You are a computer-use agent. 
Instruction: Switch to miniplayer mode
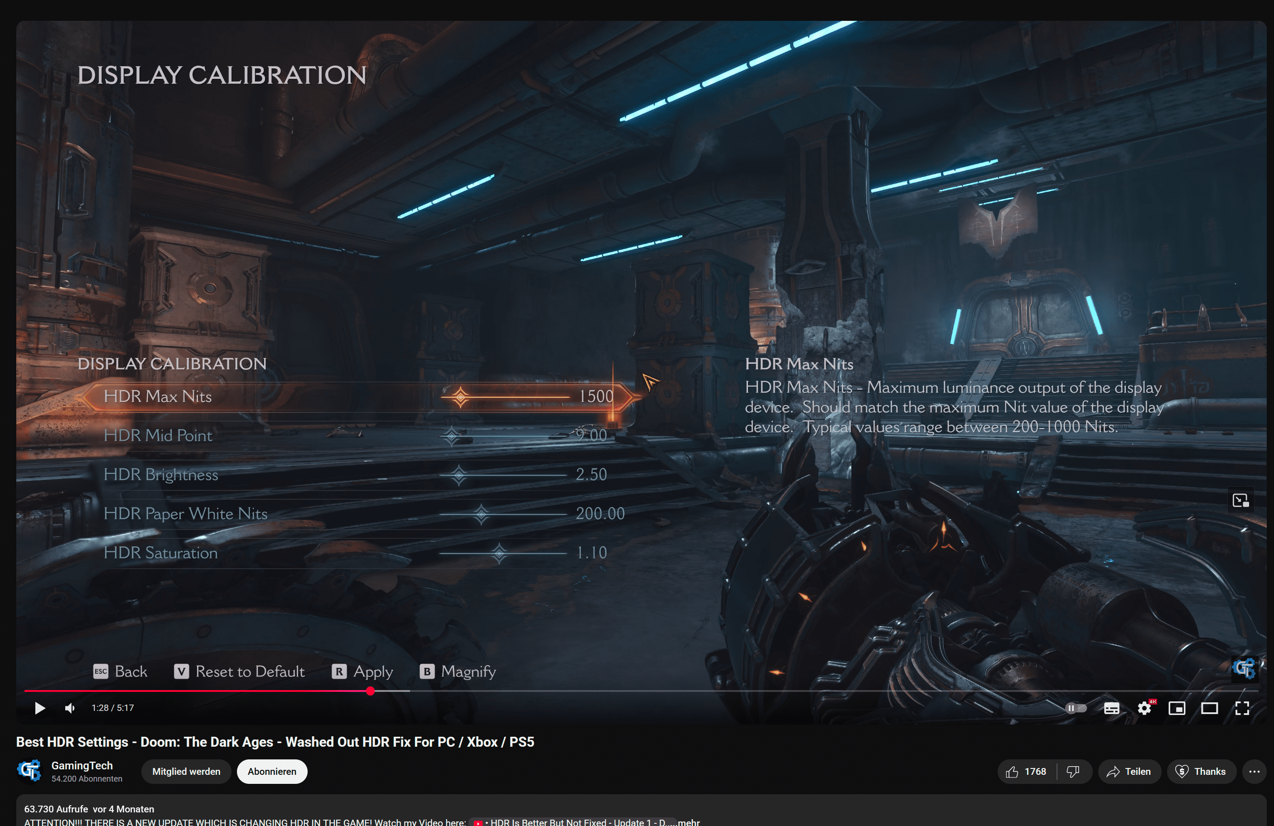point(1177,708)
